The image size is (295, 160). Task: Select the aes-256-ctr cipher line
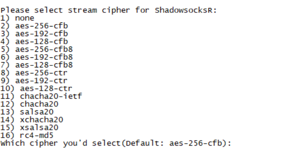(x=34, y=73)
